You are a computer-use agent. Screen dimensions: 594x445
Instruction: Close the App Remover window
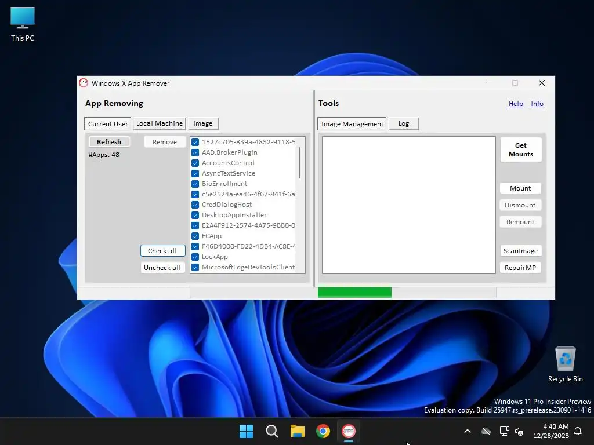[542, 83]
